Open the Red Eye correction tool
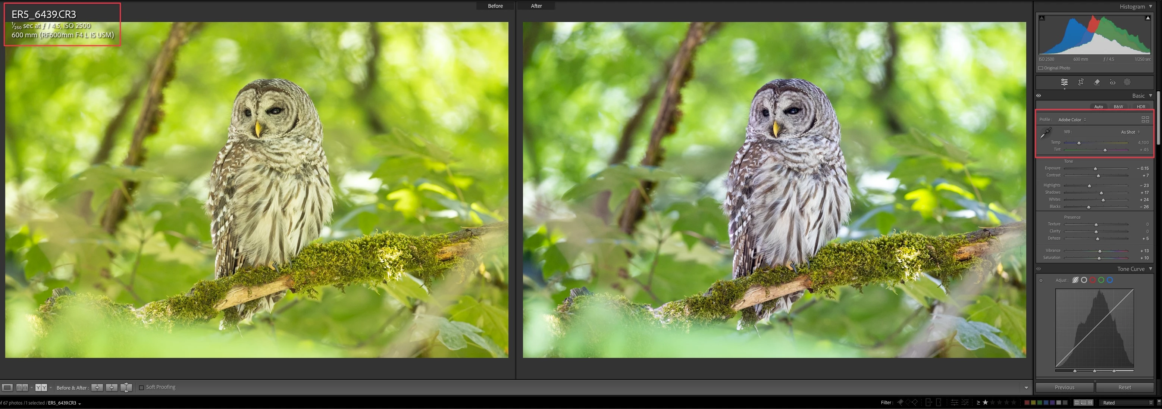The width and height of the screenshot is (1162, 409). point(1112,82)
